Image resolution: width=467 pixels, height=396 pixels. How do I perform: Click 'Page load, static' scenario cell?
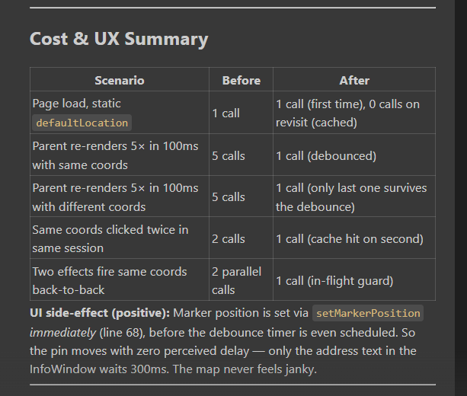click(x=120, y=113)
